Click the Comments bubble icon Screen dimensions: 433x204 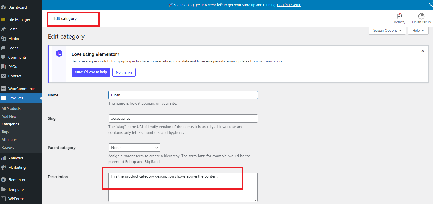pos(3,57)
